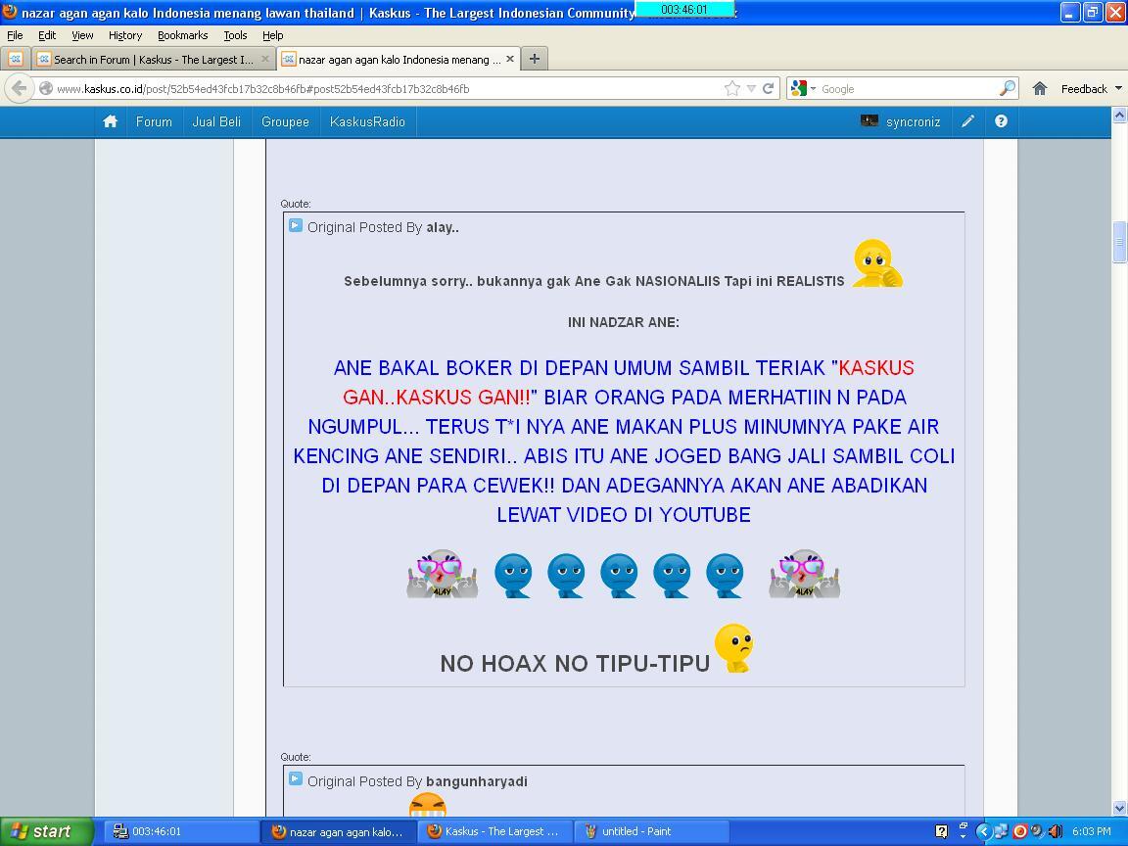Click the yellow thinking emoticon after REALISTIS
Viewport: 1128px width, 846px height.
click(877, 263)
